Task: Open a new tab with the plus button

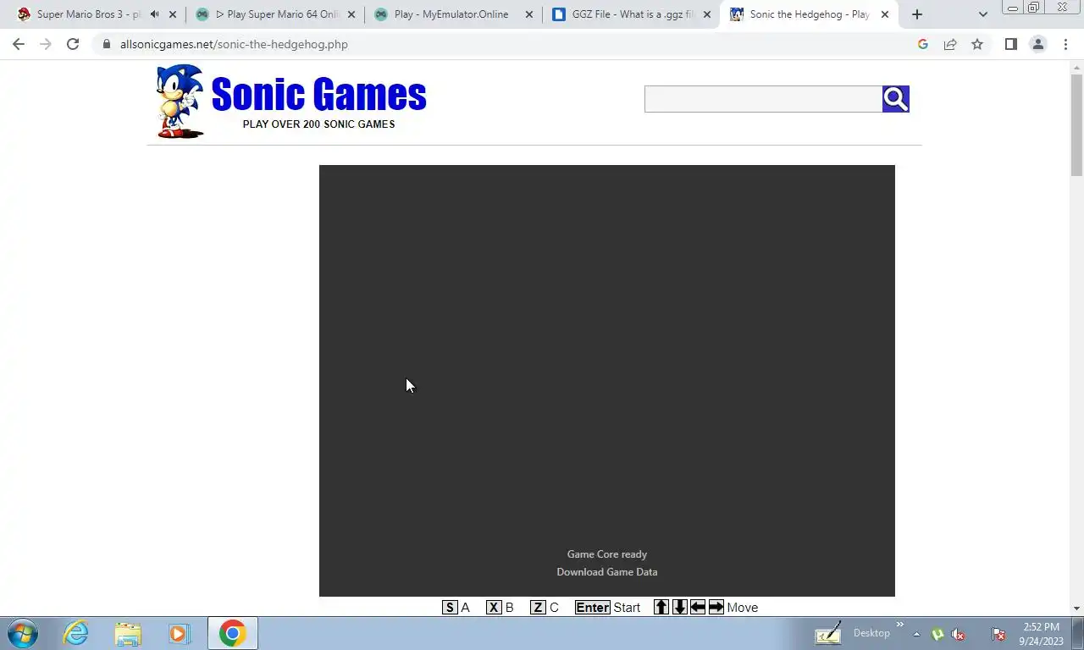Action: pos(916,14)
